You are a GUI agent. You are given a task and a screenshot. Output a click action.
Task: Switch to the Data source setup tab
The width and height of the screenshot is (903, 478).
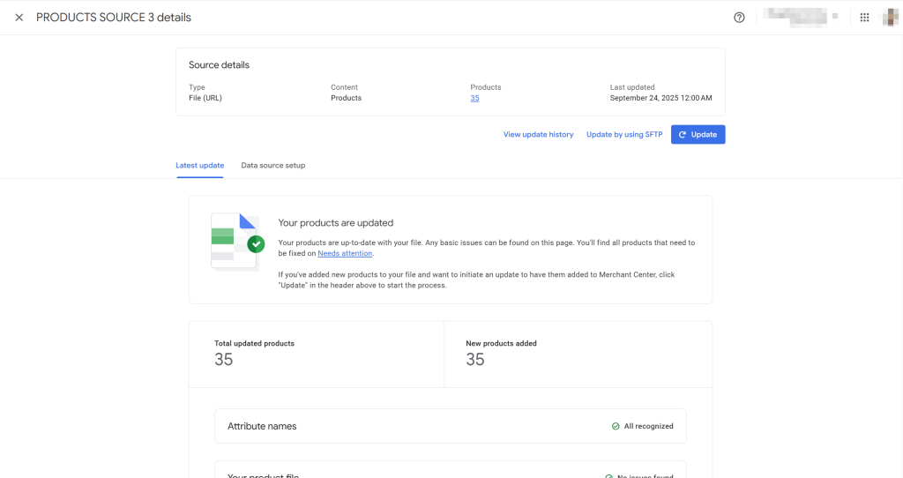pyautogui.click(x=272, y=166)
